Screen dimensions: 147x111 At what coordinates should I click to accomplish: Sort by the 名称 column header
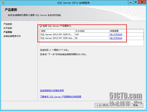click(57, 31)
